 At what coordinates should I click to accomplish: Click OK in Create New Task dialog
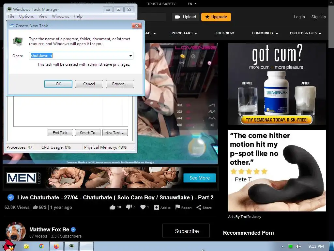[x=58, y=84]
